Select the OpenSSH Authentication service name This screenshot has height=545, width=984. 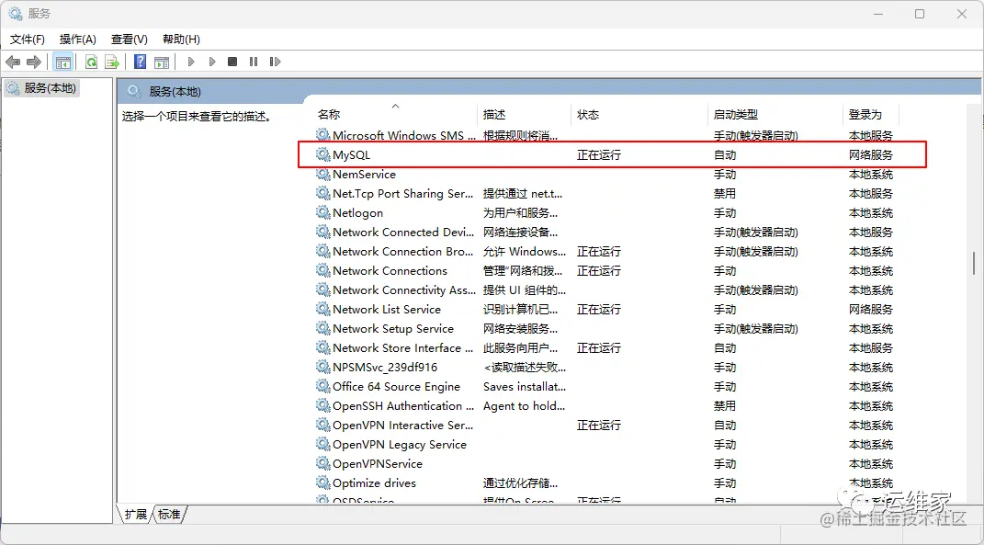click(x=403, y=405)
